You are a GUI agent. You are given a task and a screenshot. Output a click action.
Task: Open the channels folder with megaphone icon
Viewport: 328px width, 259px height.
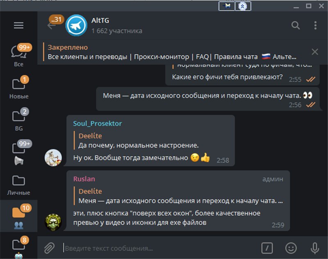point(18,152)
